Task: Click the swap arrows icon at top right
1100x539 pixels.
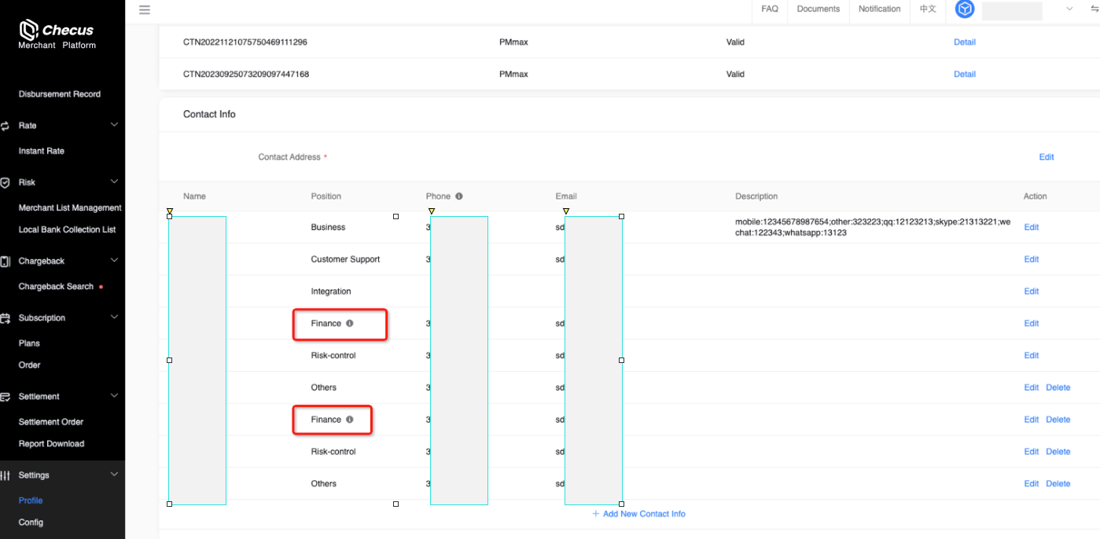Action: (1094, 9)
